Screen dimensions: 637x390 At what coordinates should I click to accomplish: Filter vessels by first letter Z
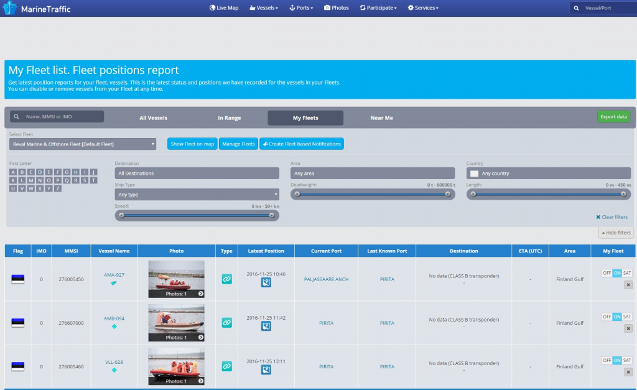(58, 188)
